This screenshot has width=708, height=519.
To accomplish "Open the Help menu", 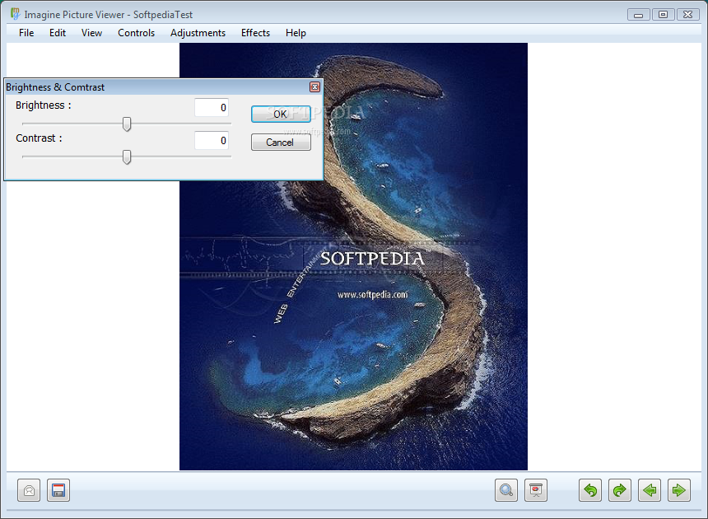I will click(296, 33).
